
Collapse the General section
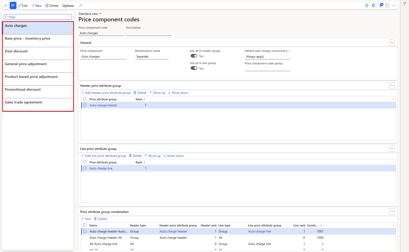[392, 43]
